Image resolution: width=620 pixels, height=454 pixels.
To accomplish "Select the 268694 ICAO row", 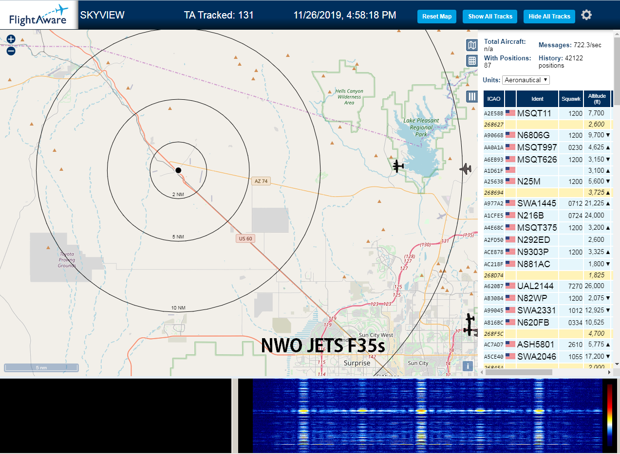I will 547,192.
